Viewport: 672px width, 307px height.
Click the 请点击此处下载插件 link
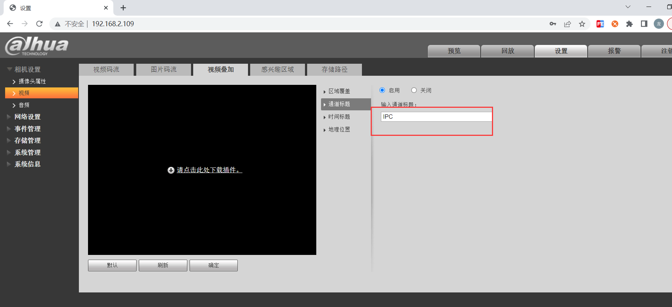[209, 170]
